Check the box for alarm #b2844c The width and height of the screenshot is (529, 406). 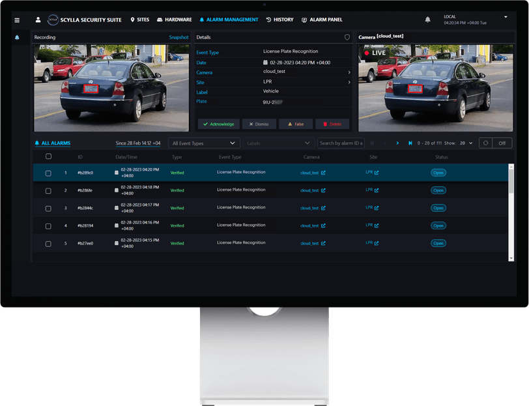click(x=48, y=209)
